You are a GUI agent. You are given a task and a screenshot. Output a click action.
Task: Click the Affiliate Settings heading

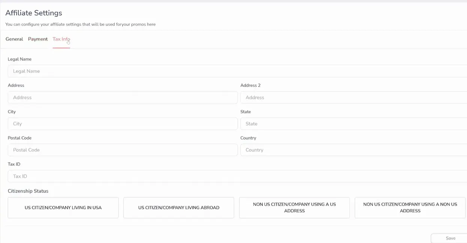tap(34, 13)
